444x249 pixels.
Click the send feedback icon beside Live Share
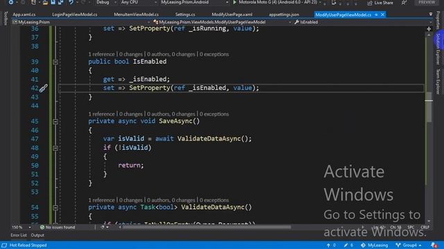404,3
